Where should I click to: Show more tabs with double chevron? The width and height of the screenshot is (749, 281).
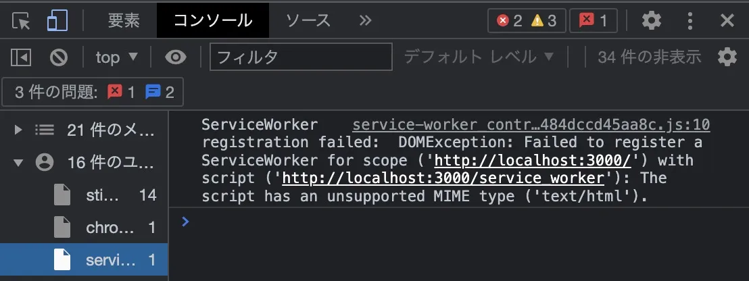coord(366,20)
